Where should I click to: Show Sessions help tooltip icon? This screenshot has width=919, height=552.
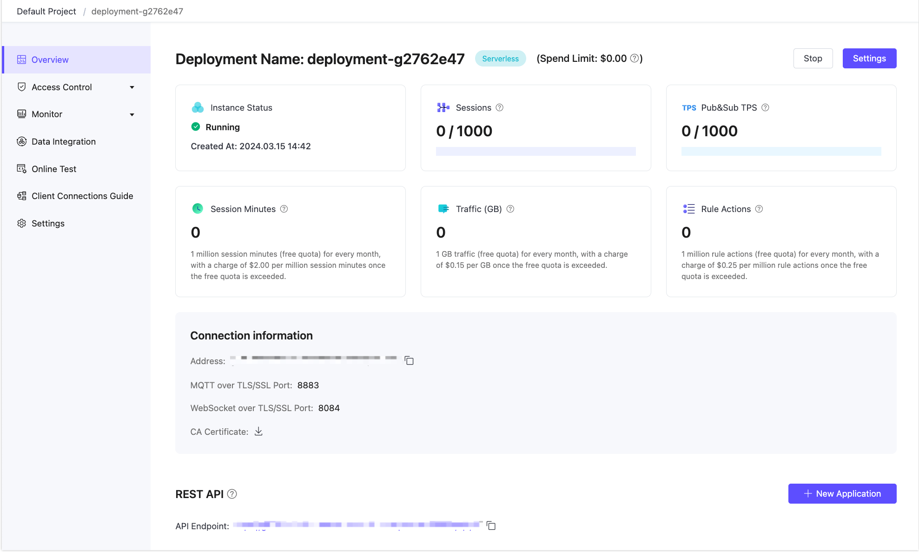(499, 107)
